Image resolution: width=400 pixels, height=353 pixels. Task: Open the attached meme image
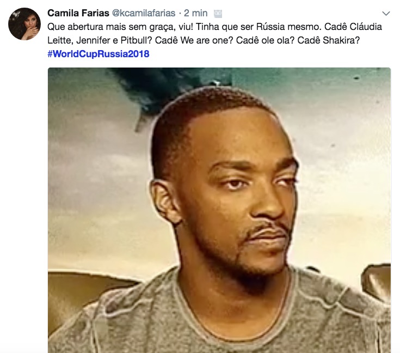219,210
